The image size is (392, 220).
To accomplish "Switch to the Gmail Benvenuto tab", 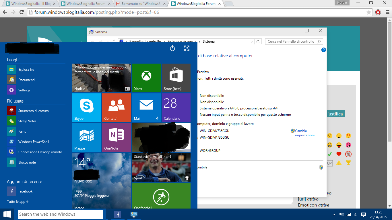I will tap(140, 4).
